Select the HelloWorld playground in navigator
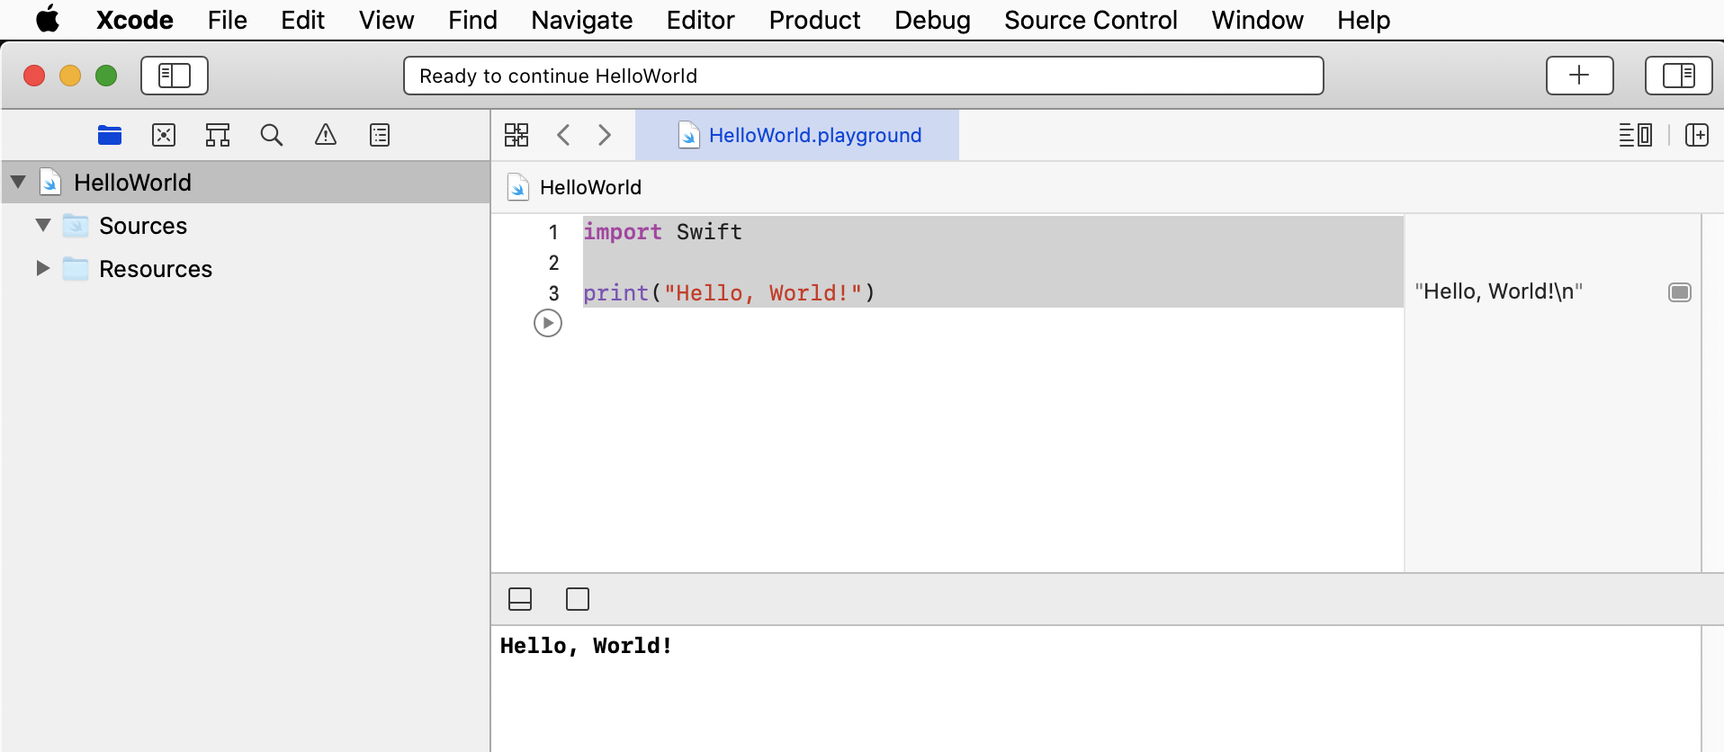Screen dimensions: 1724x752 [x=246, y=182]
